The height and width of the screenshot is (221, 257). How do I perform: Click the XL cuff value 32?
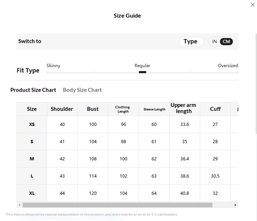[x=215, y=193]
